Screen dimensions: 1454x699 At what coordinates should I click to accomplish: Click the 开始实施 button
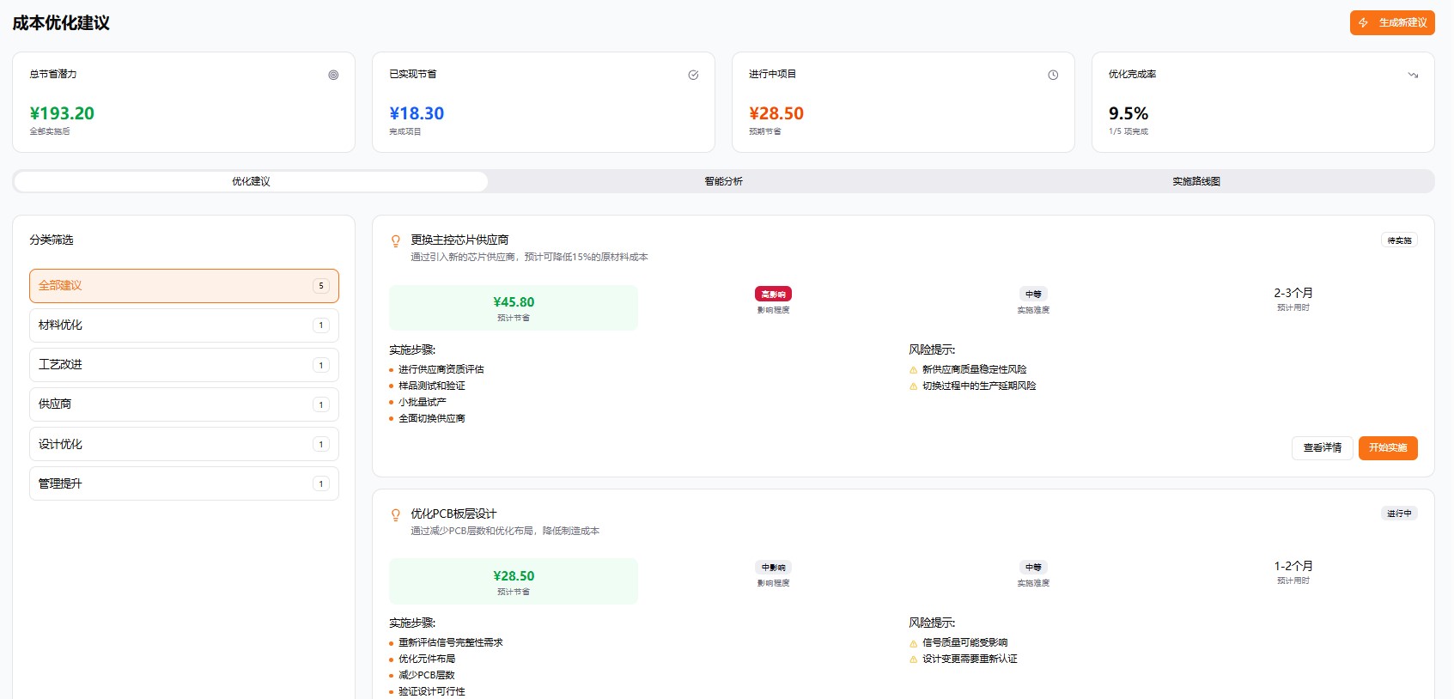point(1387,448)
